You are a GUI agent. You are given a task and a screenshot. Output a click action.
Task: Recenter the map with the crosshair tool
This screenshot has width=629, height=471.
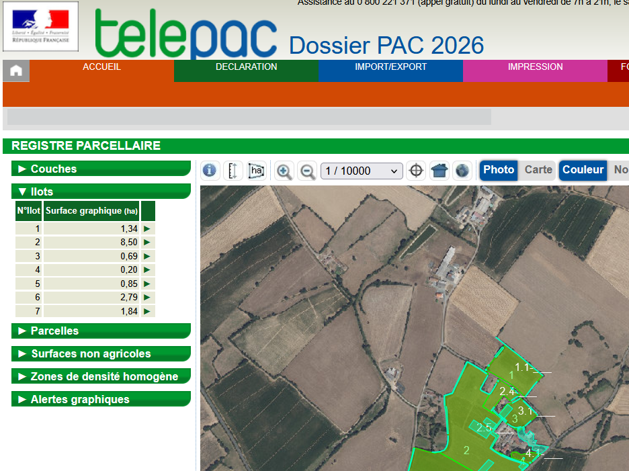coord(415,170)
